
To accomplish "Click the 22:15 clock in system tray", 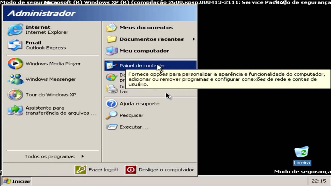I will [x=319, y=181].
